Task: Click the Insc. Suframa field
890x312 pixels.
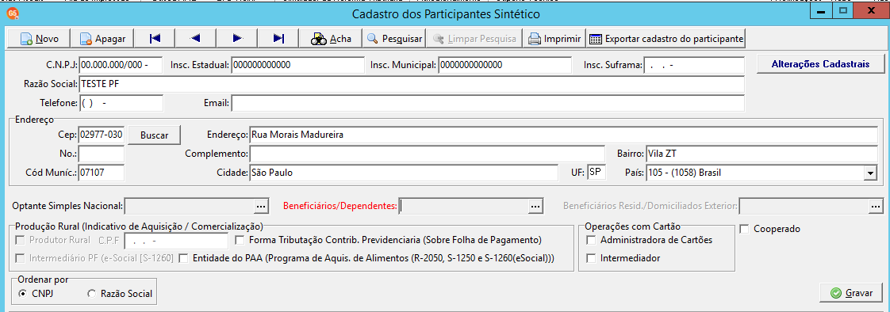Action: pyautogui.click(x=694, y=65)
